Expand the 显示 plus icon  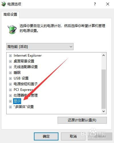click(x=10, y=101)
